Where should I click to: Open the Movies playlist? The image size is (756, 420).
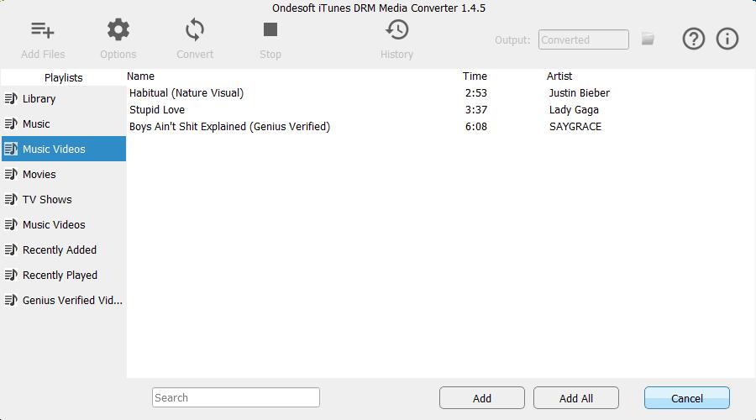pos(63,174)
